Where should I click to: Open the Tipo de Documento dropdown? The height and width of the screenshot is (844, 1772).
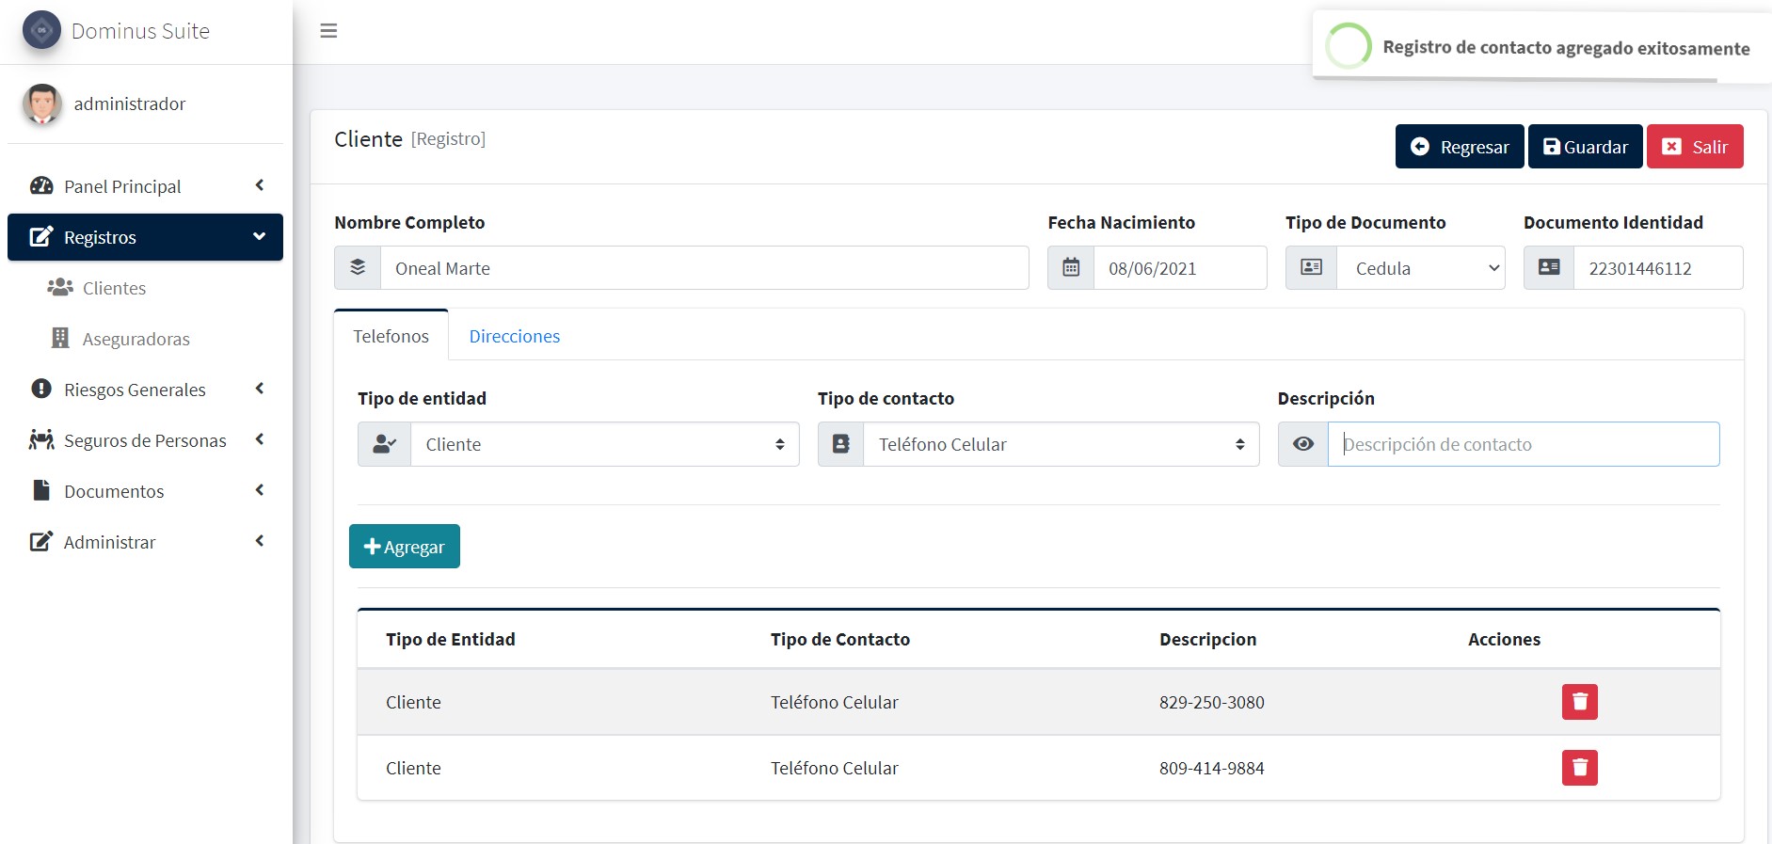click(1421, 268)
